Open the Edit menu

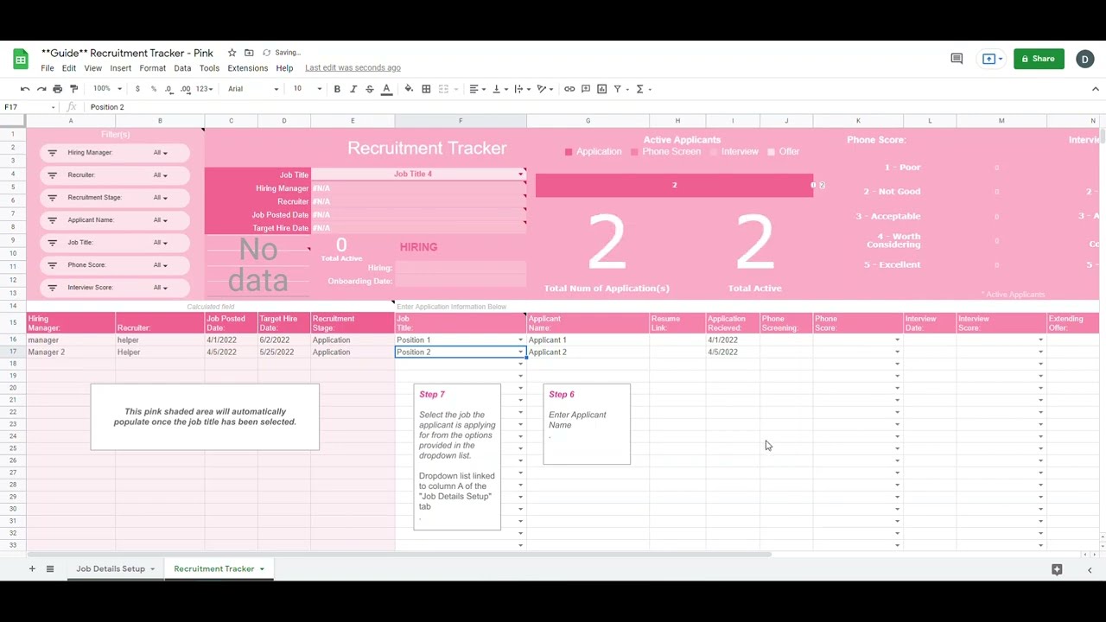click(x=69, y=68)
